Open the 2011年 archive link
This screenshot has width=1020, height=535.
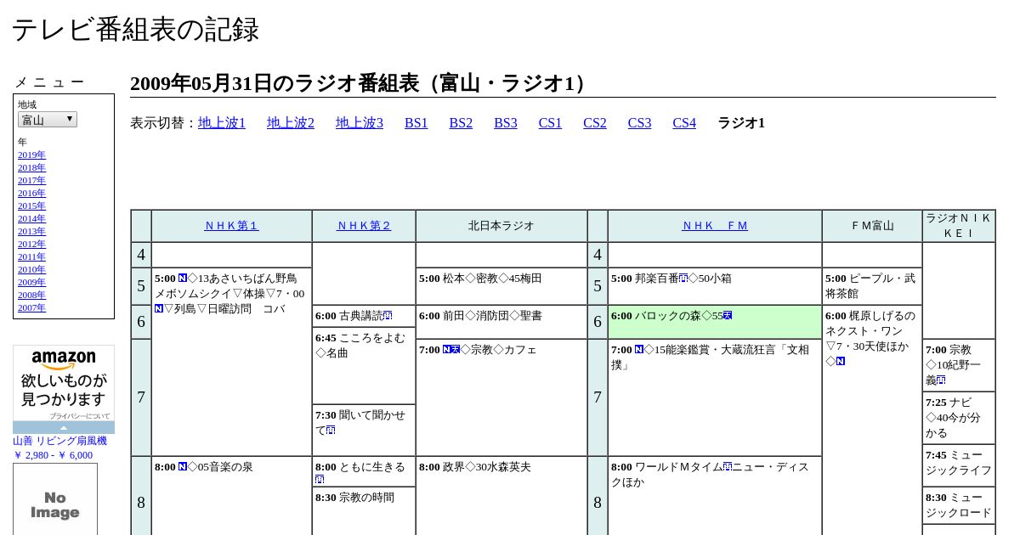click(31, 256)
